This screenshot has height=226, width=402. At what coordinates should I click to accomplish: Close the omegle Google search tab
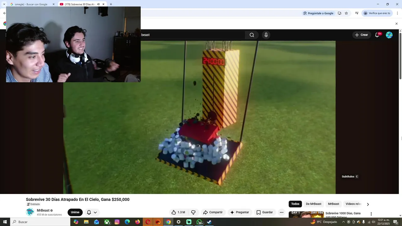(53, 4)
